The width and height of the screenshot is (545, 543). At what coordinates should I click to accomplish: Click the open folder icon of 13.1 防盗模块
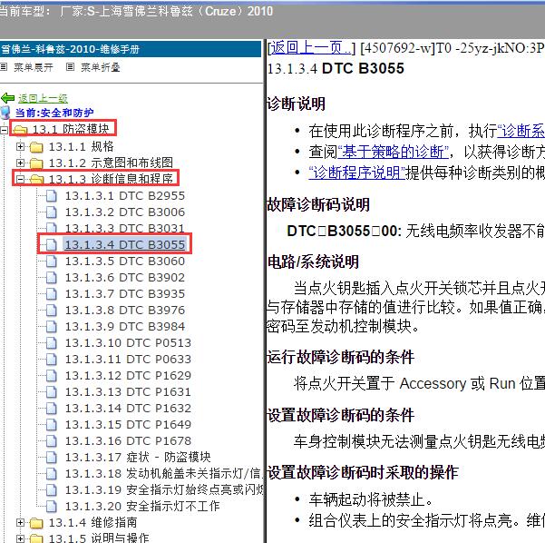tap(21, 130)
